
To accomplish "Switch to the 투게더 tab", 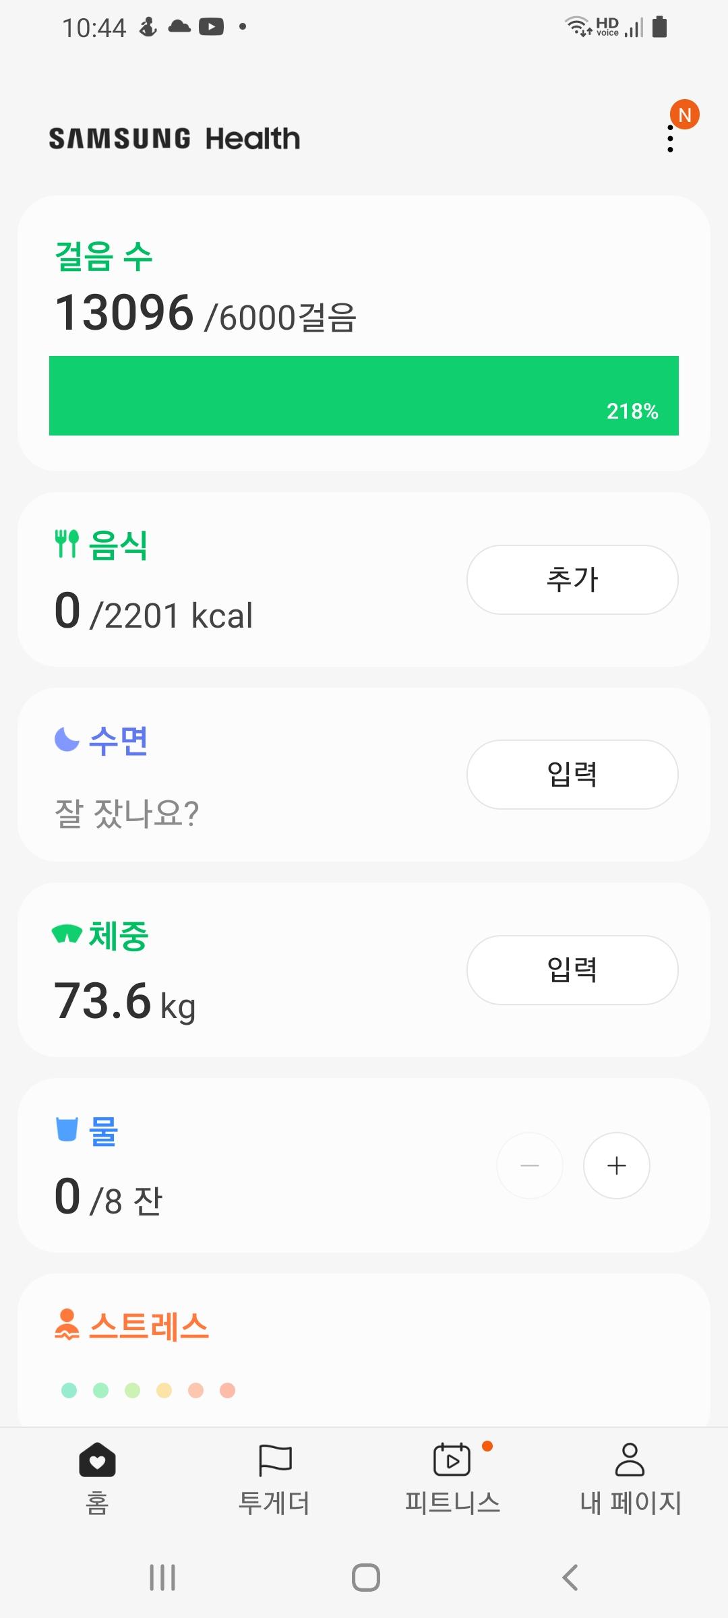I will coord(274,1478).
